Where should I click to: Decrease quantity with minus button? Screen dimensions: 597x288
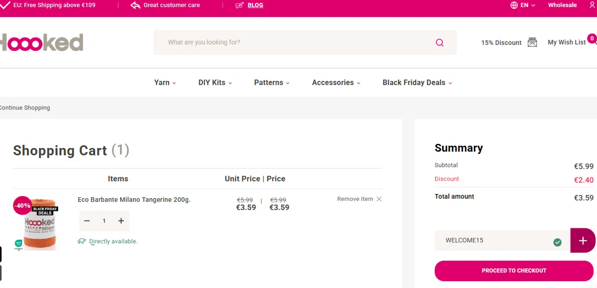87,221
